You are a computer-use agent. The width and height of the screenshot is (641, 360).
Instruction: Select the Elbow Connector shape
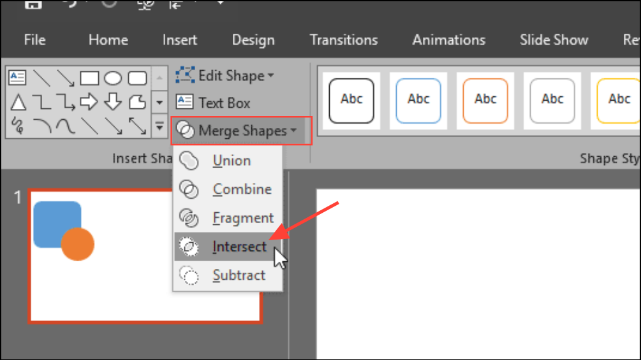click(41, 102)
